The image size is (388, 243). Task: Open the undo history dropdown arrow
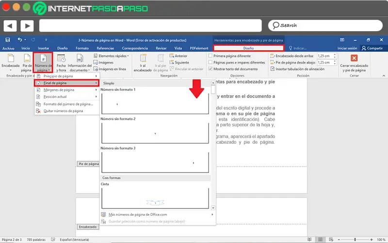click(25, 40)
